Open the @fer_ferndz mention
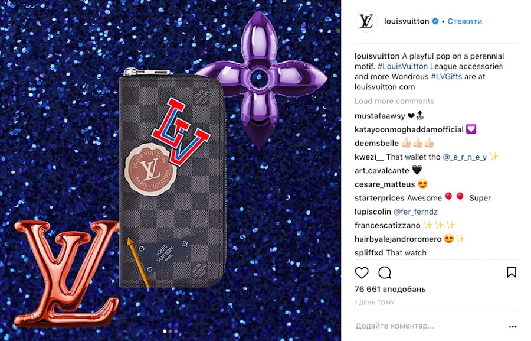 click(x=415, y=212)
